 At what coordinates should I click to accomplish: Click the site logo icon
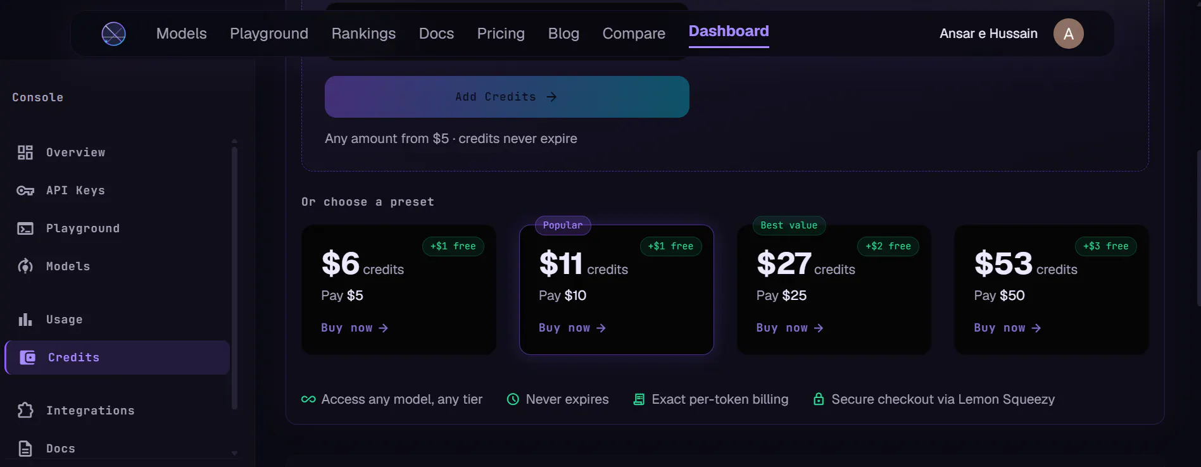114,34
